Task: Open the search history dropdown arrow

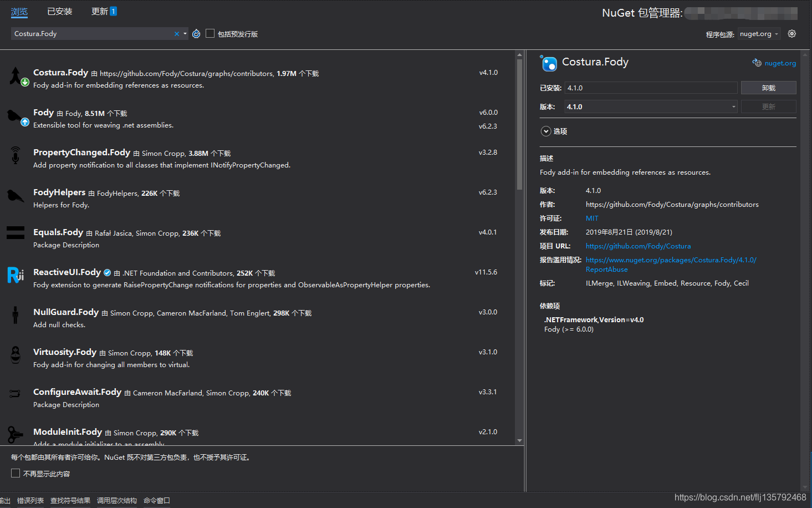Action: [x=185, y=34]
